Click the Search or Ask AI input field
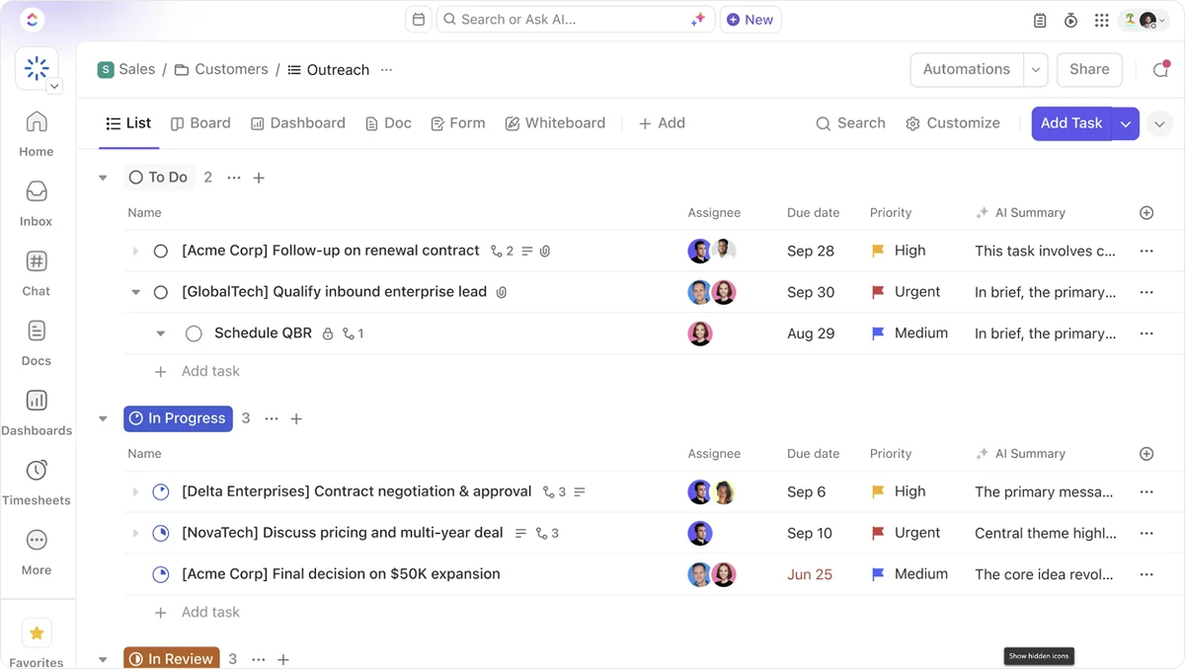1185x669 pixels. [x=575, y=19]
